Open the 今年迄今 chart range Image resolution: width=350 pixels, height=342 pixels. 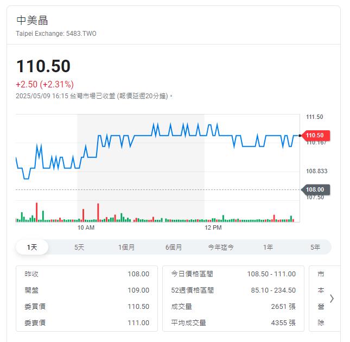tap(221, 247)
